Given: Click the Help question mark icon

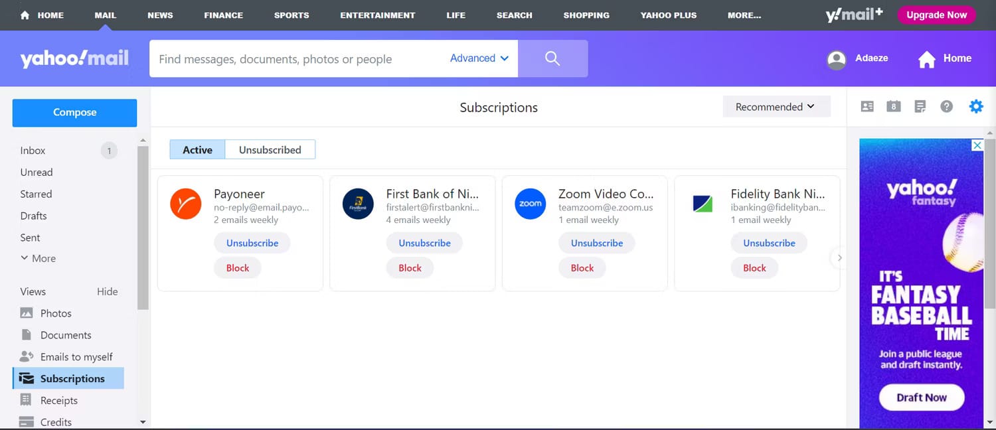Looking at the screenshot, I should (x=947, y=107).
